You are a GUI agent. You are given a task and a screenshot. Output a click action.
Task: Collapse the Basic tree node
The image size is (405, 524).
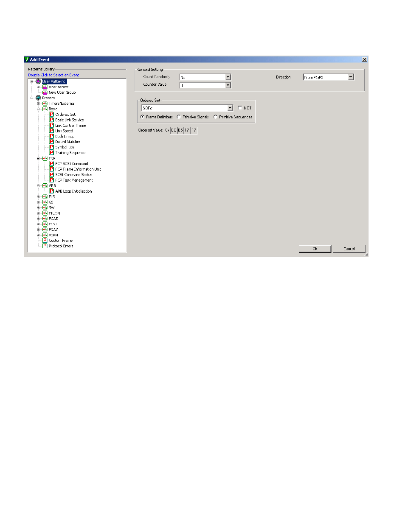(38, 109)
